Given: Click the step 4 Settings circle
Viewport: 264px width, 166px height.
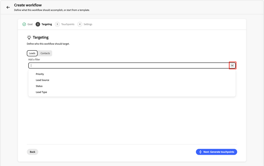Looking at the screenshot, I should 80,24.
